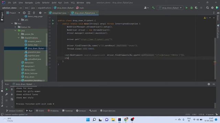
Task: Collapse the stepdefinations folder
Action: coord(19,38)
